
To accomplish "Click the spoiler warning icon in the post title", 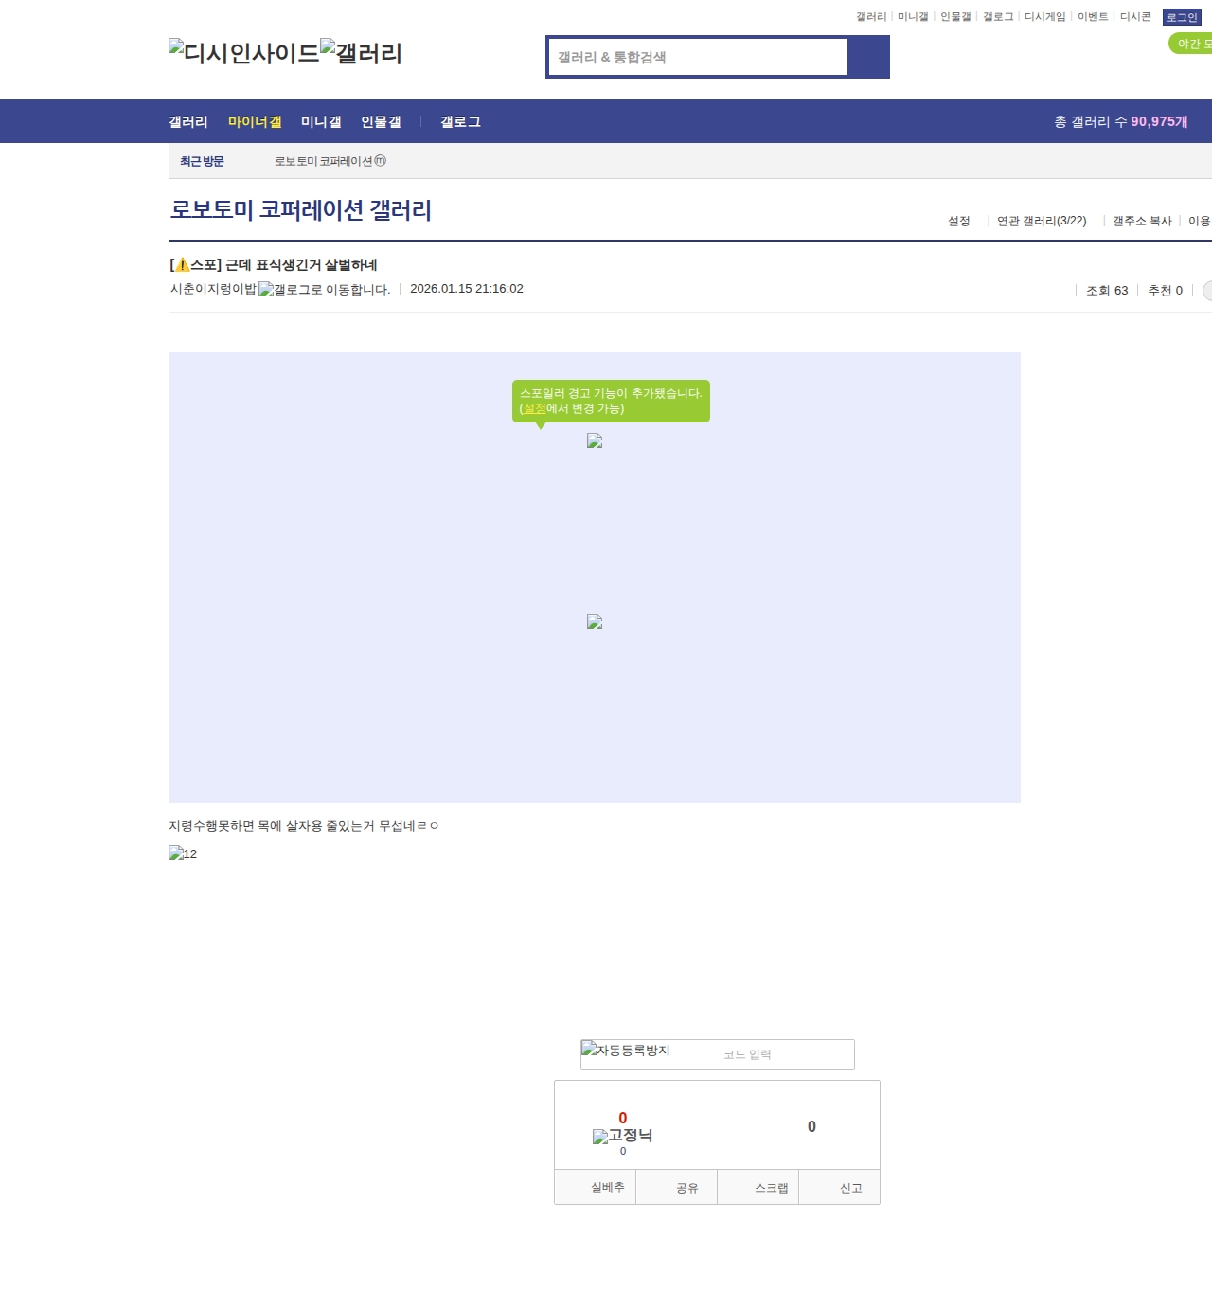I will [182, 265].
